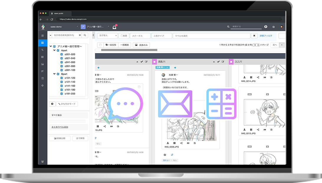Collapse the Apart tree branch
Screen dimensions: 322x183
click(x=55, y=50)
